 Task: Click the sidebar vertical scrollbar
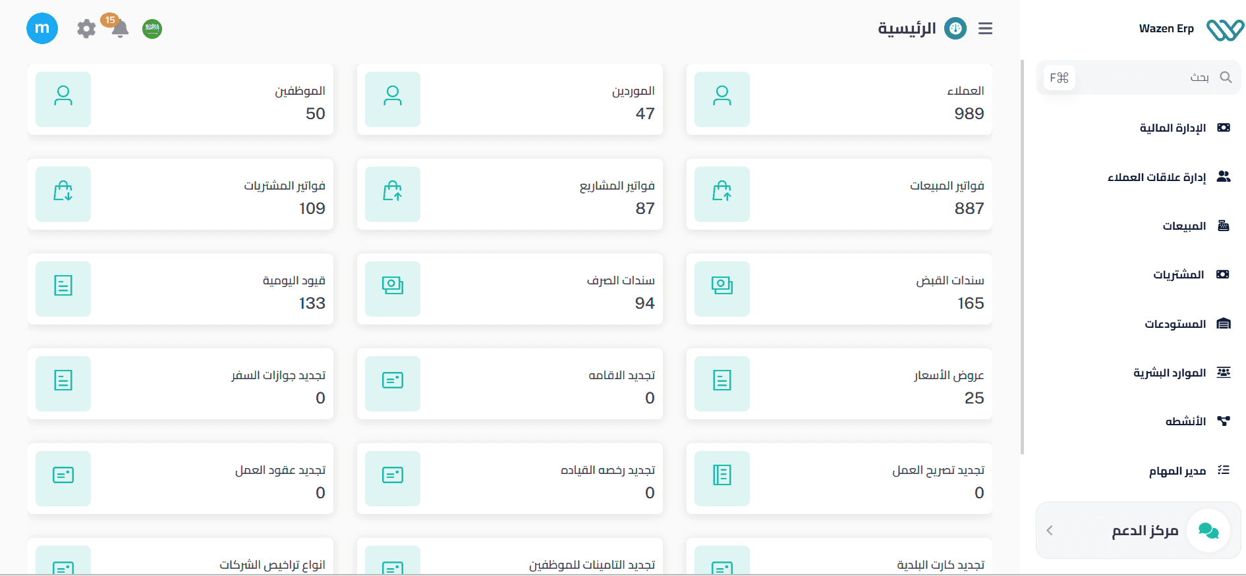coord(1022,257)
